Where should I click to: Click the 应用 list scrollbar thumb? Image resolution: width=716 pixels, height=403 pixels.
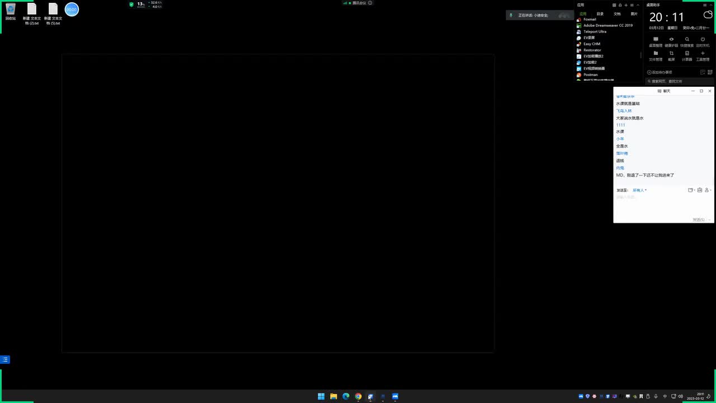(641, 55)
